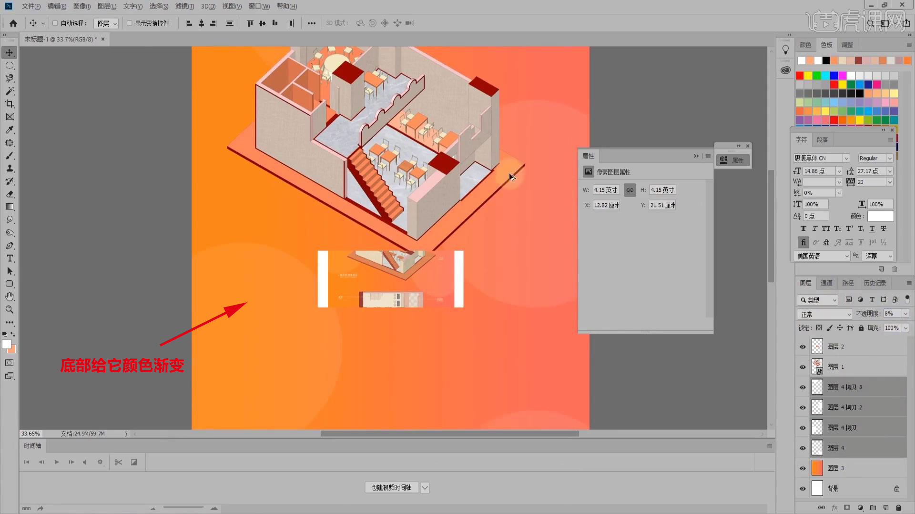Select the Clone Stamp tool
Image resolution: width=915 pixels, height=514 pixels.
tap(10, 168)
